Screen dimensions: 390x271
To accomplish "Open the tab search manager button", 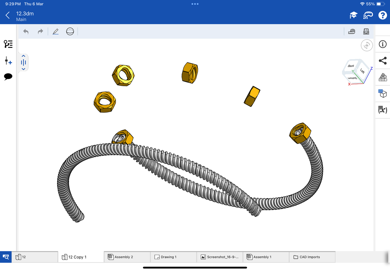I will pos(6,257).
